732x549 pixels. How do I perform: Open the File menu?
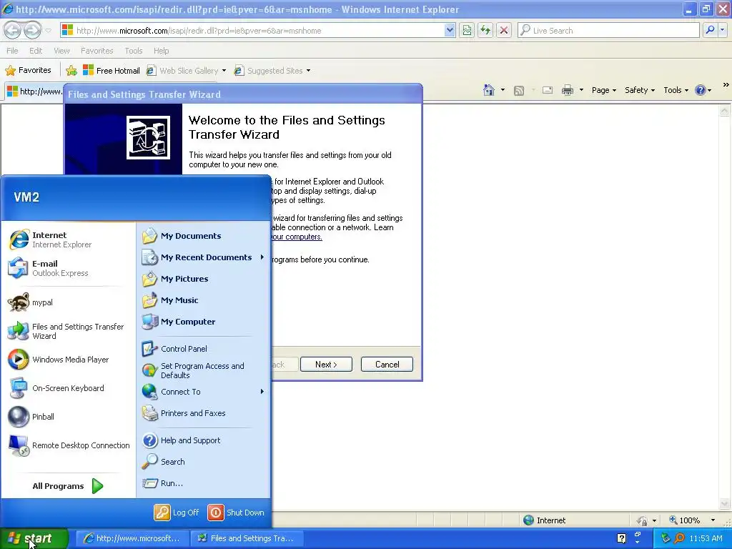pos(12,51)
